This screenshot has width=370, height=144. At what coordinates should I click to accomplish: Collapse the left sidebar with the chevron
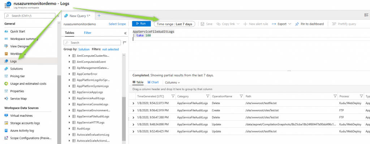click(58, 16)
